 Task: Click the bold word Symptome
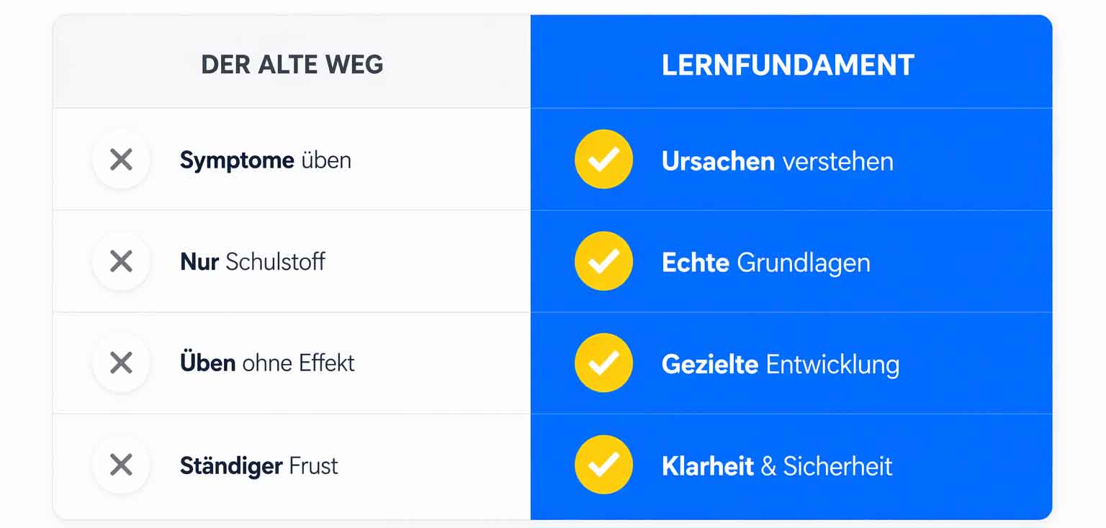237,160
